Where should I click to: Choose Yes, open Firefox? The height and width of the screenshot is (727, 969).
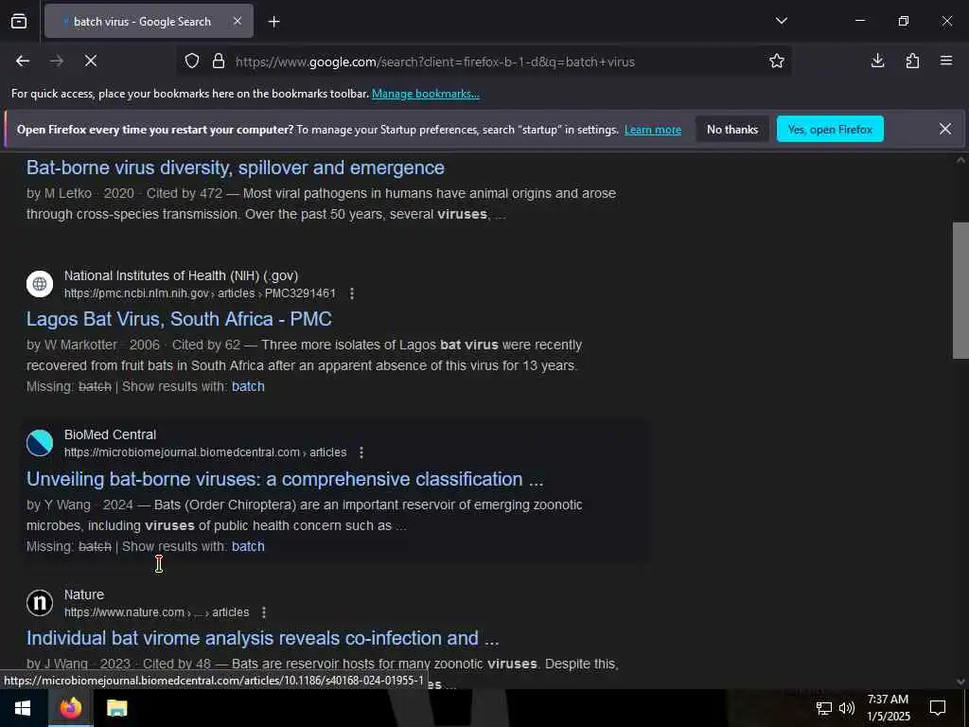pos(830,129)
